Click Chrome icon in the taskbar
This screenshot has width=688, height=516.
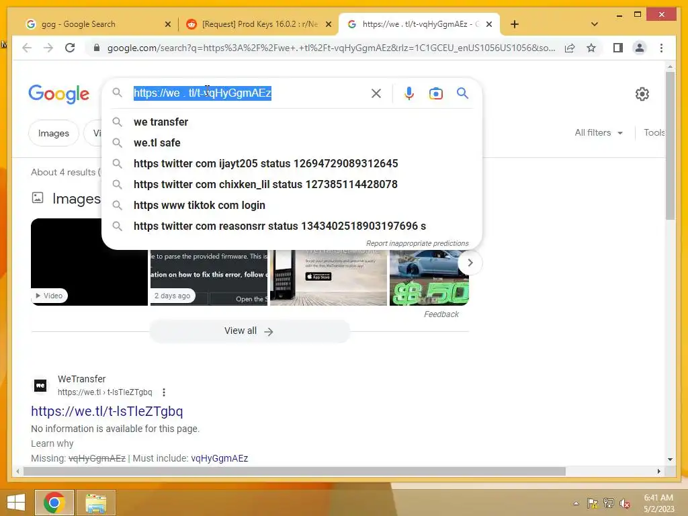(54, 503)
